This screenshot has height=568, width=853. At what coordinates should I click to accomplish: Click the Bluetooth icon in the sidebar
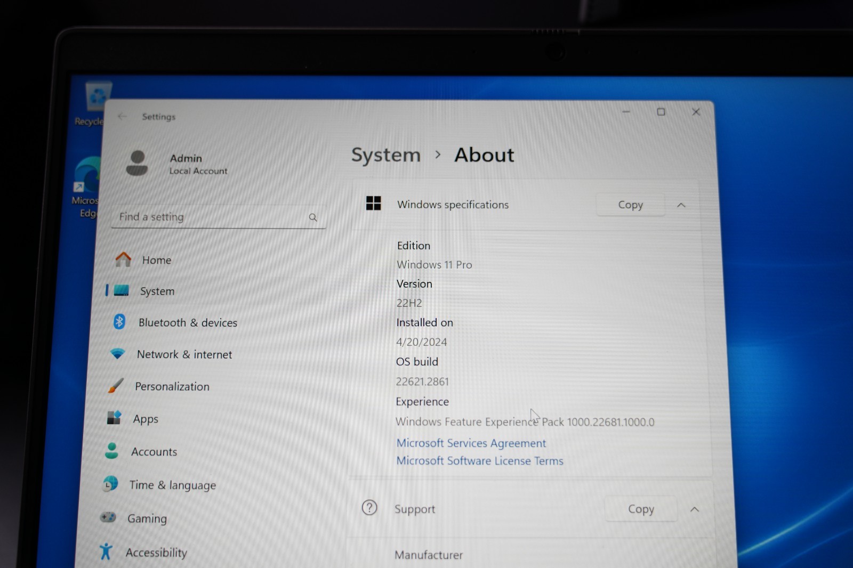(x=119, y=322)
